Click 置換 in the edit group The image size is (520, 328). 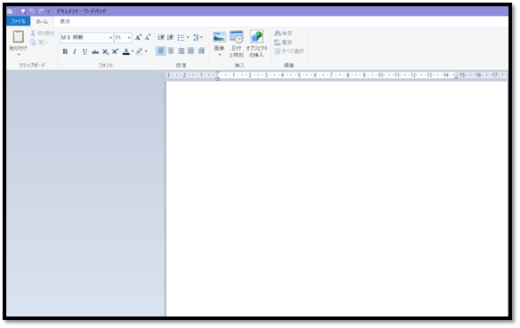pyautogui.click(x=283, y=43)
